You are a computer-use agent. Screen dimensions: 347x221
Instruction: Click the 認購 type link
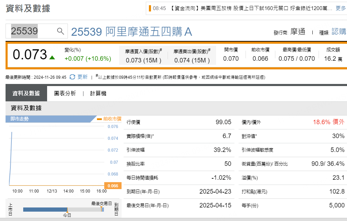click(x=339, y=32)
